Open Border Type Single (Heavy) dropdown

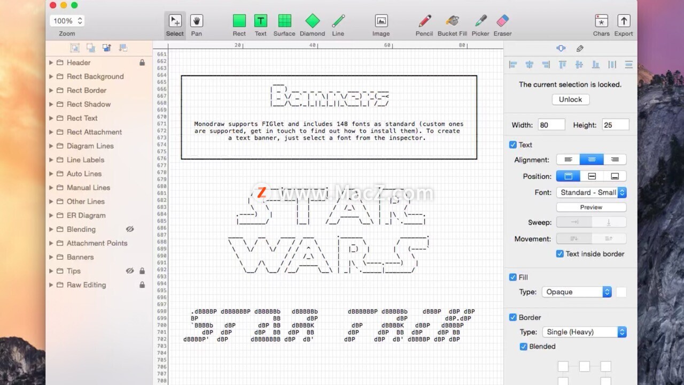(x=584, y=332)
